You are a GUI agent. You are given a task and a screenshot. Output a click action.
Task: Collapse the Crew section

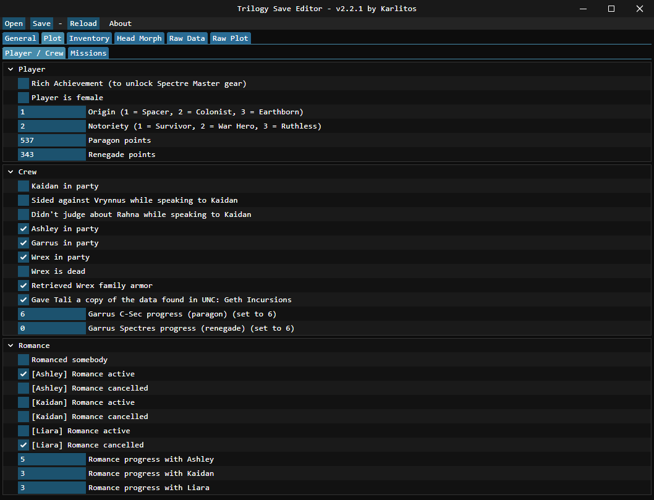tap(11, 172)
